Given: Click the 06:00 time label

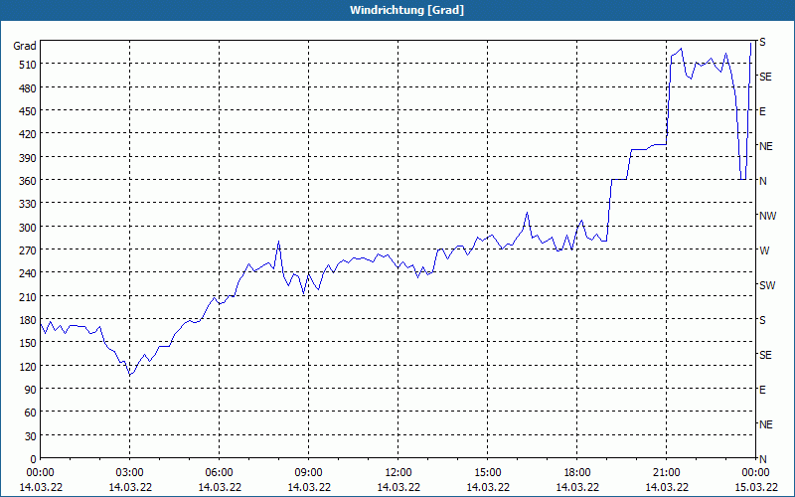Looking at the screenshot, I should click(219, 473).
